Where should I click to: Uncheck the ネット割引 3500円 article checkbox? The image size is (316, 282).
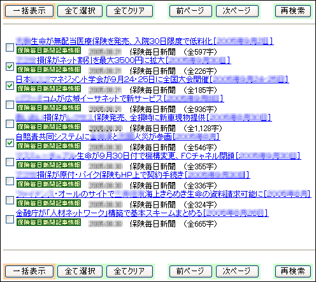coord(10,66)
